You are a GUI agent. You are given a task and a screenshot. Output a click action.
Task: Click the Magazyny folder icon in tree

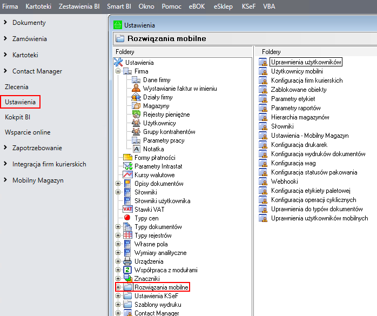(137, 106)
